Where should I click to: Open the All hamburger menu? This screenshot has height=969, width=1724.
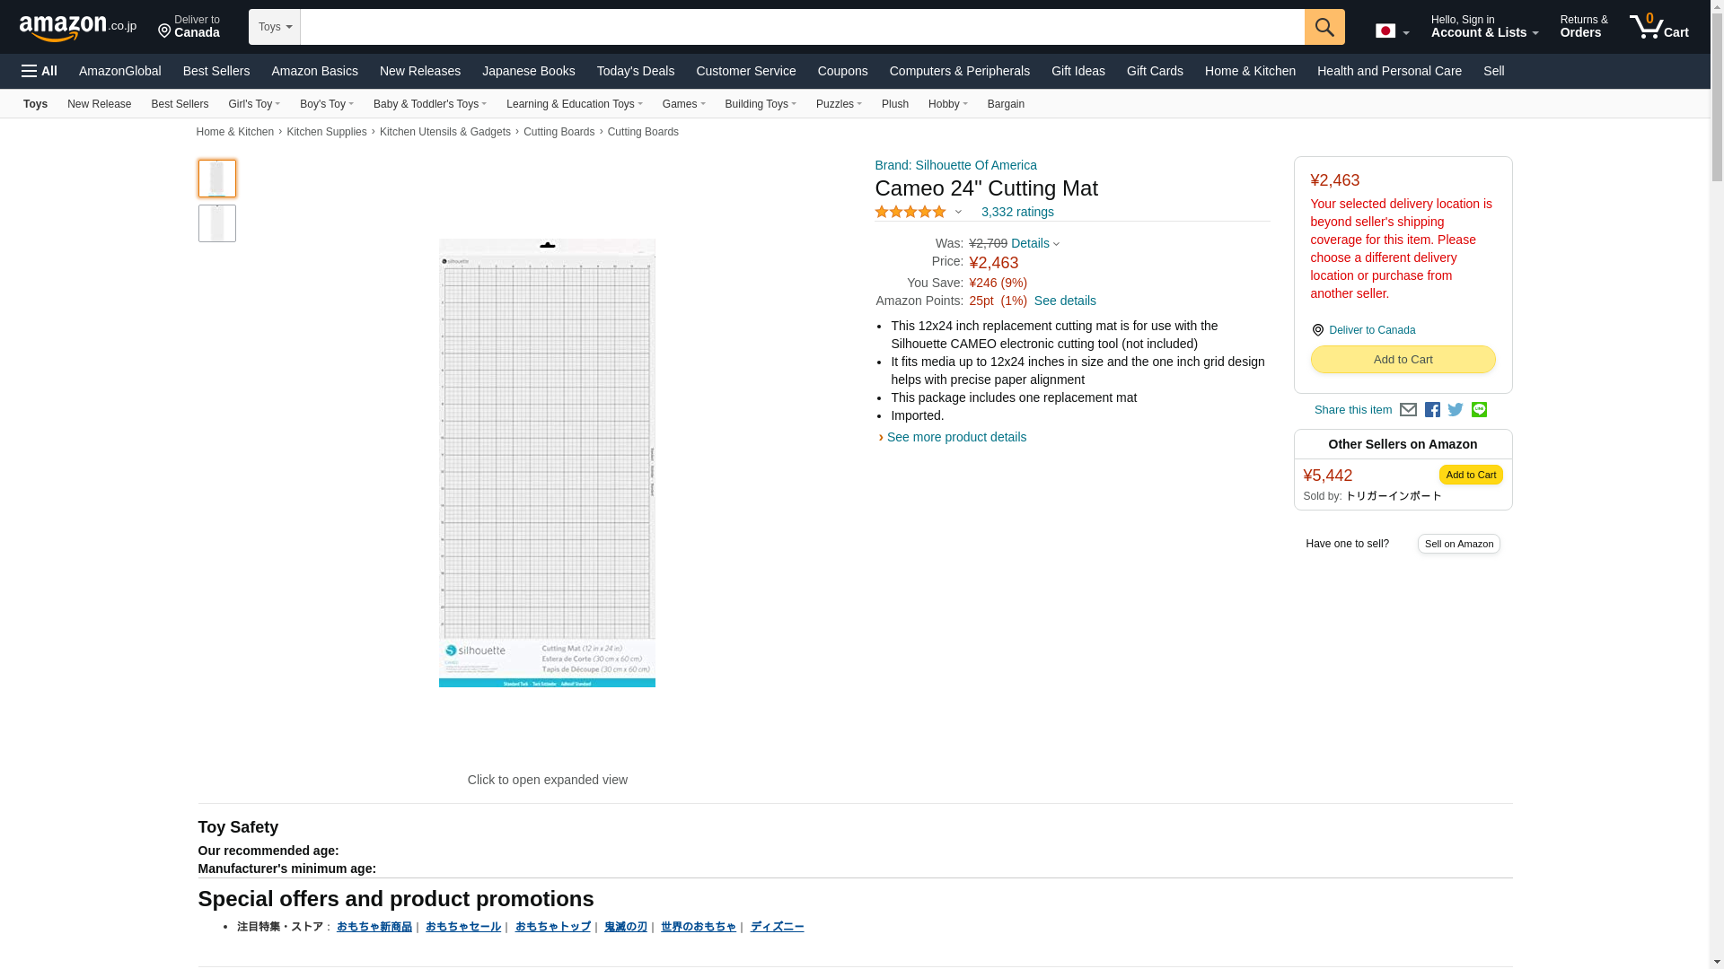[x=40, y=71]
